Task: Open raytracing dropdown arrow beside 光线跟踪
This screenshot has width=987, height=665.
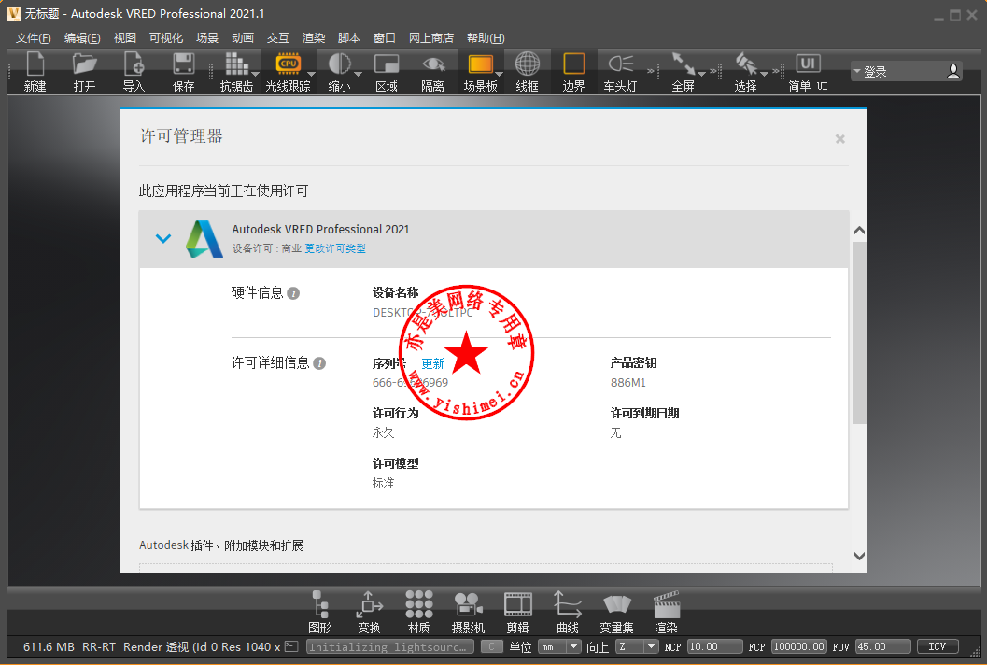Action: pos(311,75)
